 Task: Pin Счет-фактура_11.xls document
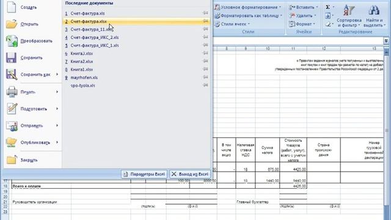coord(205,29)
